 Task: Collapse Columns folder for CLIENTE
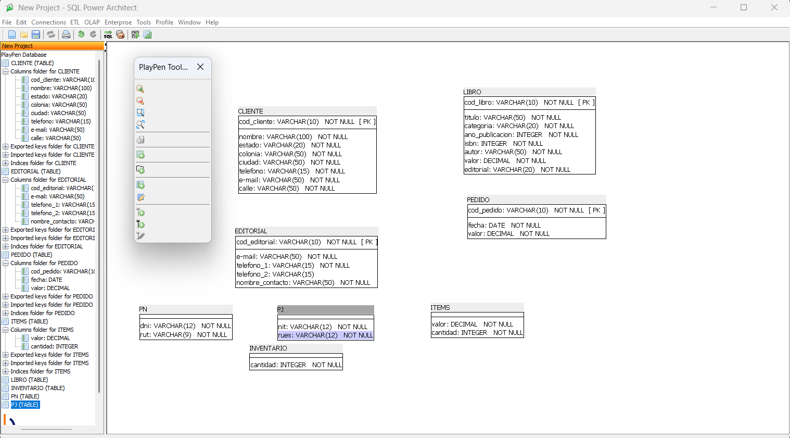[6, 71]
